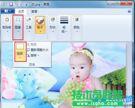This screenshot has width=135, height=108.
Task: Open Paint help with the question mark icon
Action: click(x=129, y=11)
